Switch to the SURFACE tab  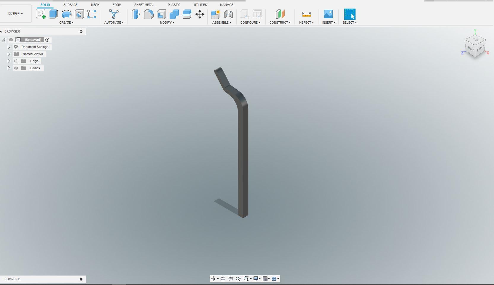(70, 5)
